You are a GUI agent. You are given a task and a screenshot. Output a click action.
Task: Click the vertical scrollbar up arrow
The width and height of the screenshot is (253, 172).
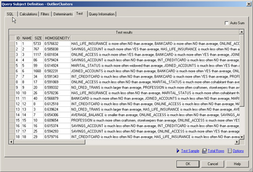pyautogui.click(x=241, y=32)
